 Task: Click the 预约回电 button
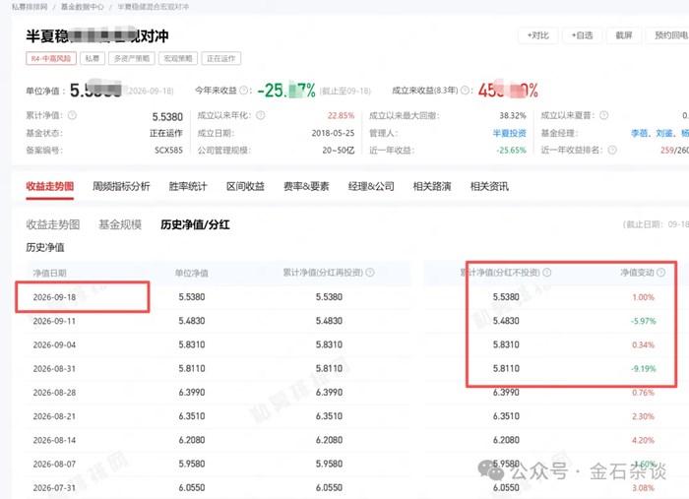pyautogui.click(x=669, y=35)
